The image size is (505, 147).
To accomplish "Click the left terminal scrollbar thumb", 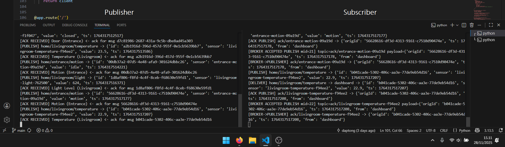I will (x=240, y=110).
